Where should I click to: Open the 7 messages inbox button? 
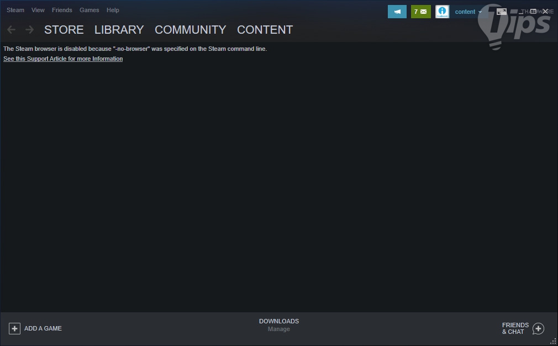[420, 12]
